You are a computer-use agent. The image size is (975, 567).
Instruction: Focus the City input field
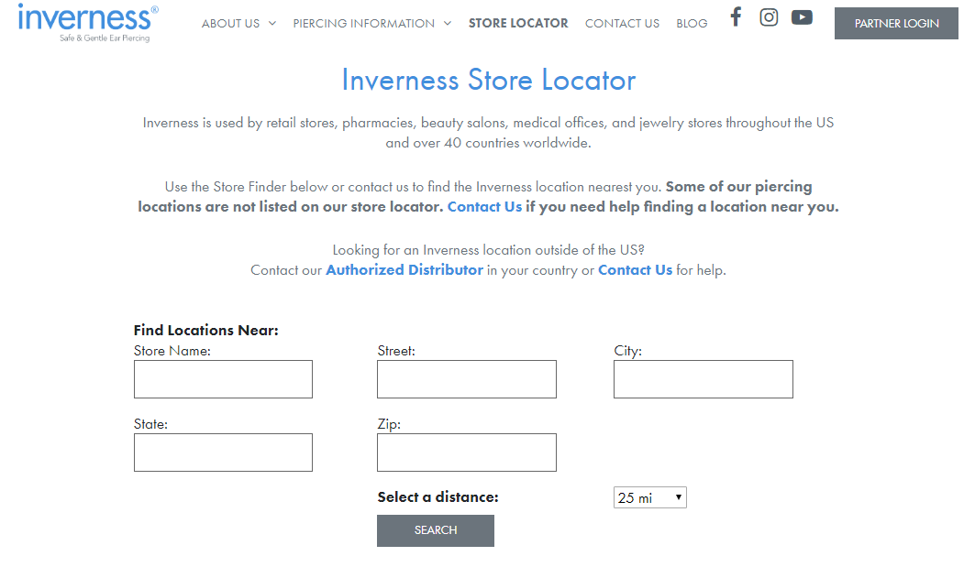(x=704, y=379)
